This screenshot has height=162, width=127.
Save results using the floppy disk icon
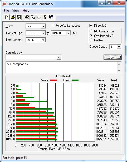coord(19,17)
